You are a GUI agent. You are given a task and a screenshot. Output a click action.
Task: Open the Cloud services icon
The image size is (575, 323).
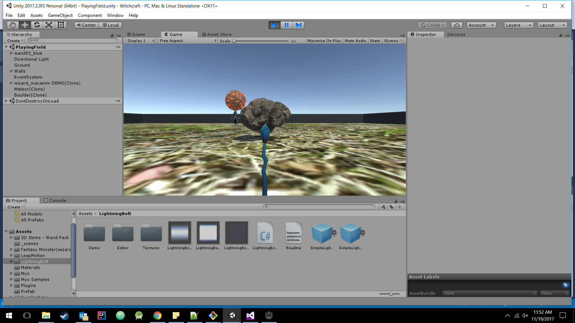[x=457, y=25]
